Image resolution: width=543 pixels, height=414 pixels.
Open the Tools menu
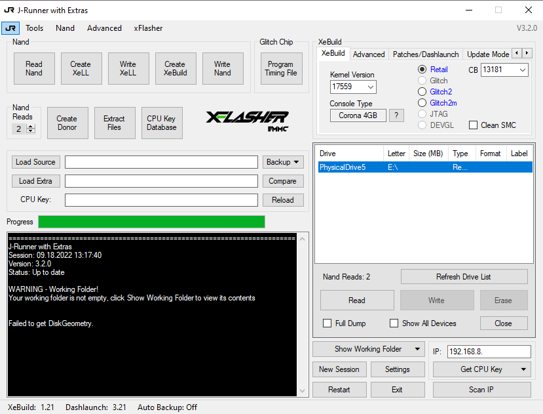(x=34, y=28)
